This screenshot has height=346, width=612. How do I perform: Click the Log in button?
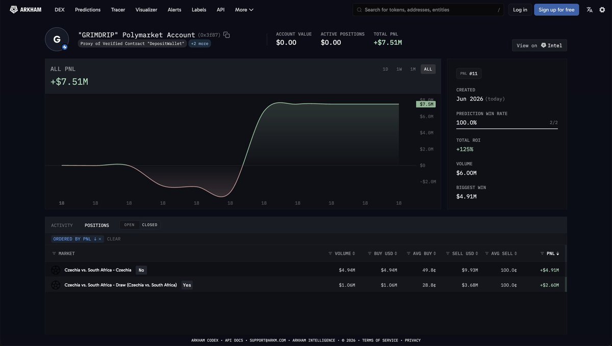[520, 10]
